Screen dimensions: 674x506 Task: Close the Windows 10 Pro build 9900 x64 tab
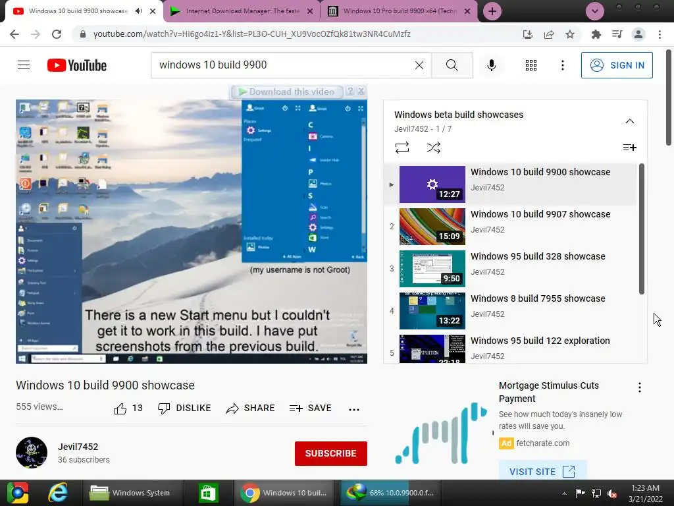click(x=467, y=11)
